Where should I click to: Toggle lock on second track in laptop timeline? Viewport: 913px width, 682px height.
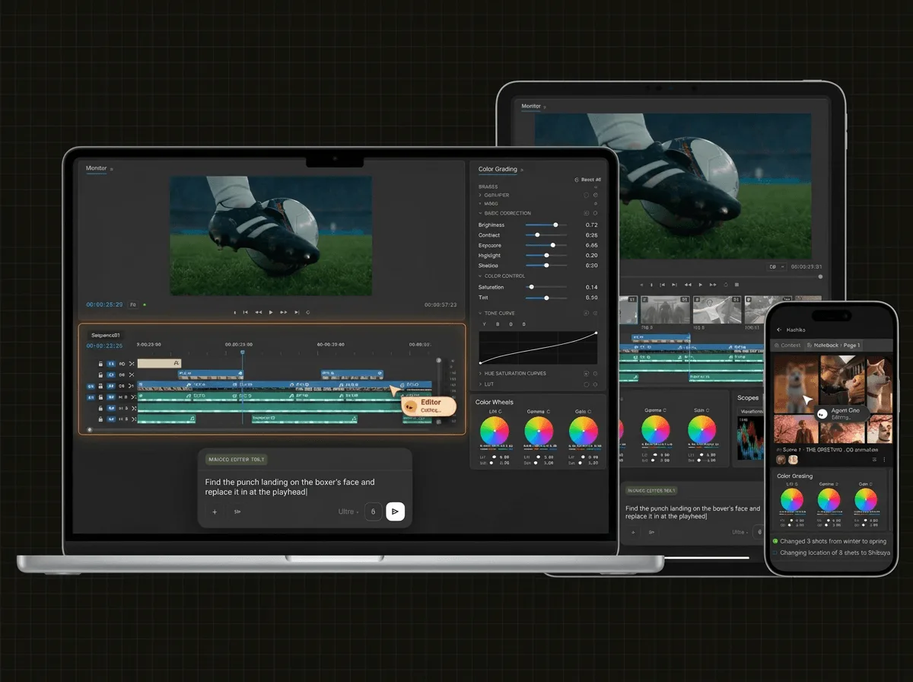coord(100,374)
